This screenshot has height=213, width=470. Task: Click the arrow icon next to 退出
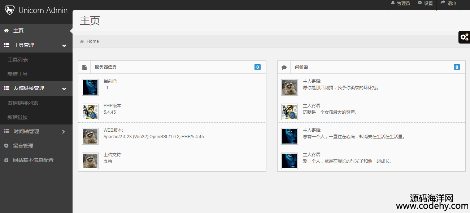(x=443, y=3)
